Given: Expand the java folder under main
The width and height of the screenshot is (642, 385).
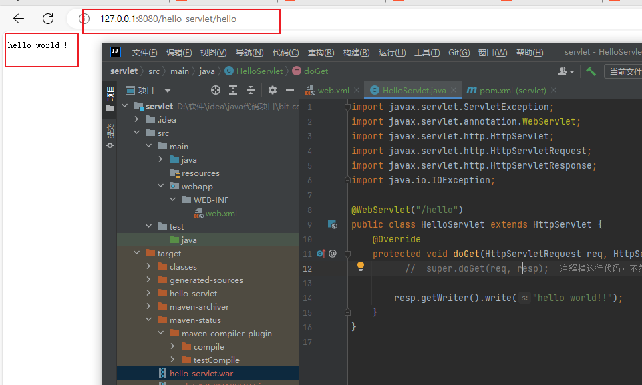Looking at the screenshot, I should (160, 159).
